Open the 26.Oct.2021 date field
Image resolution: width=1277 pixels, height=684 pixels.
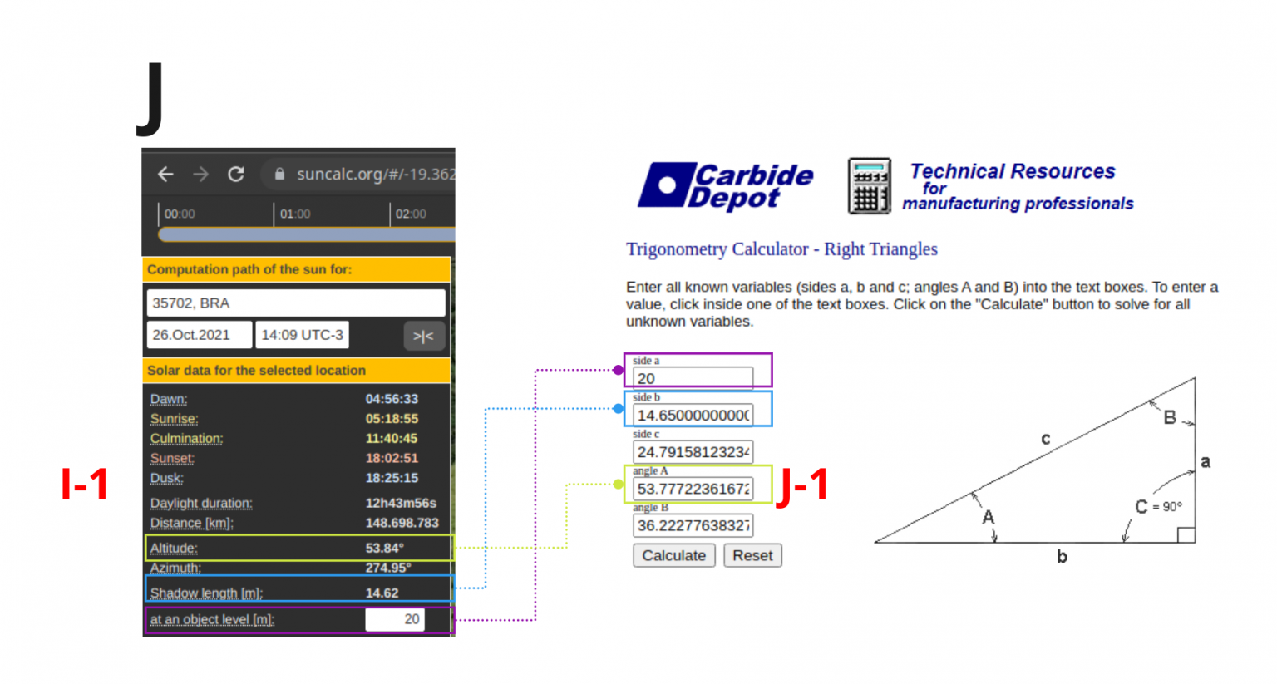point(199,335)
